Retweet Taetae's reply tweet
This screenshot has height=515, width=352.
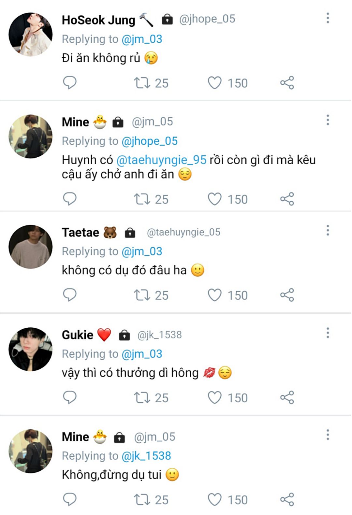[142, 295]
